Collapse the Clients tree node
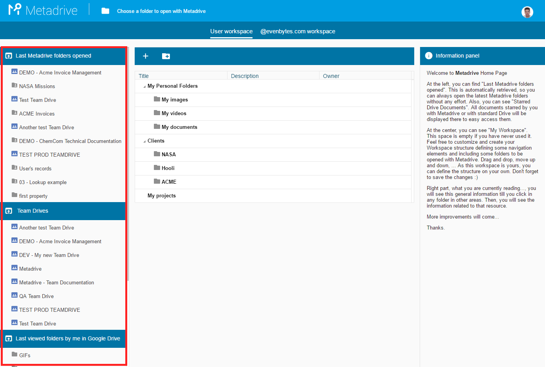 (x=144, y=141)
